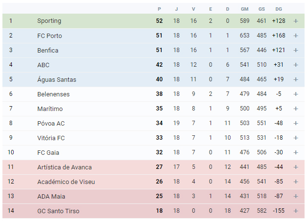Click plus icon for Artística de Avanca
Screen dimensions: 307x221
[x=296, y=167]
